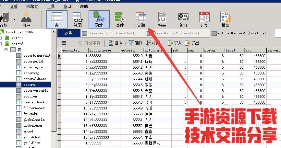Select the actorlogin table in the tree
The height and width of the screenshot is (148, 281).
pyautogui.click(x=33, y=67)
